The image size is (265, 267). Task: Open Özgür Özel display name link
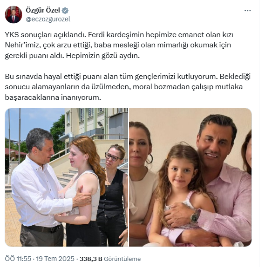[43, 10]
